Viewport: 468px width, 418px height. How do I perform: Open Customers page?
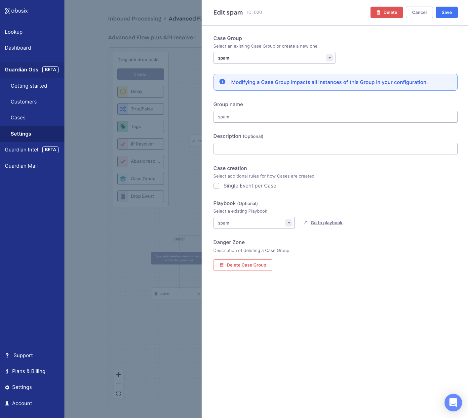(x=24, y=102)
